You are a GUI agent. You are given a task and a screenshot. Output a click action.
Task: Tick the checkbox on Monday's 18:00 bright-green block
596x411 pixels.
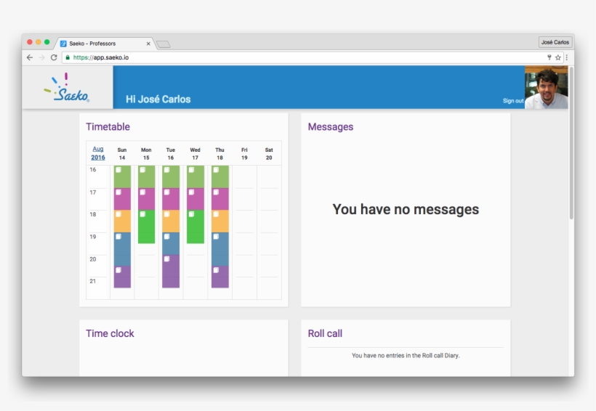click(142, 214)
